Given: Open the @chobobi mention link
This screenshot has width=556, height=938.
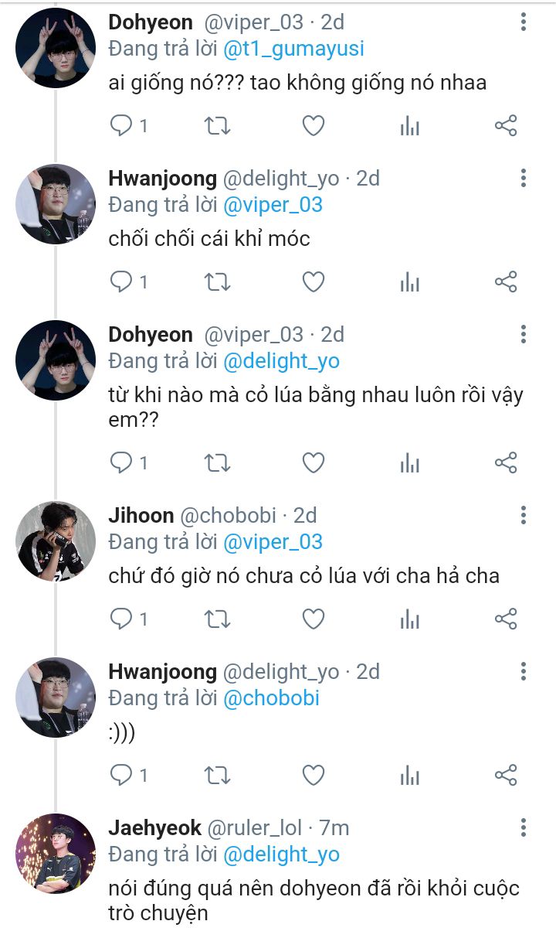Looking at the screenshot, I should click(271, 698).
